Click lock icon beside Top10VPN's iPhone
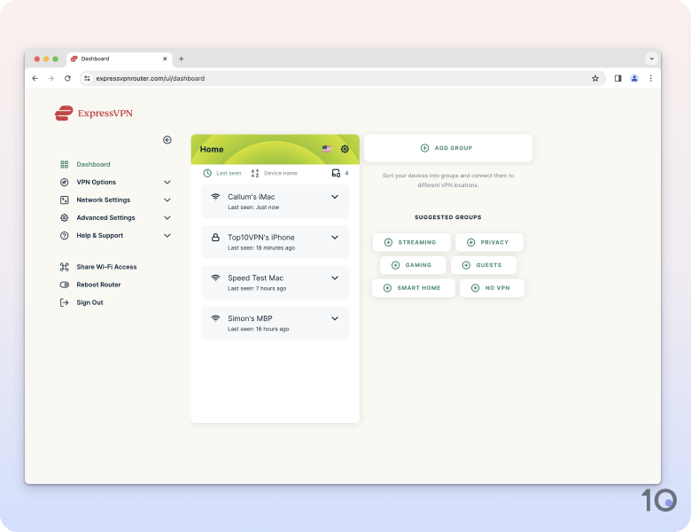This screenshot has width=691, height=532. 215,238
